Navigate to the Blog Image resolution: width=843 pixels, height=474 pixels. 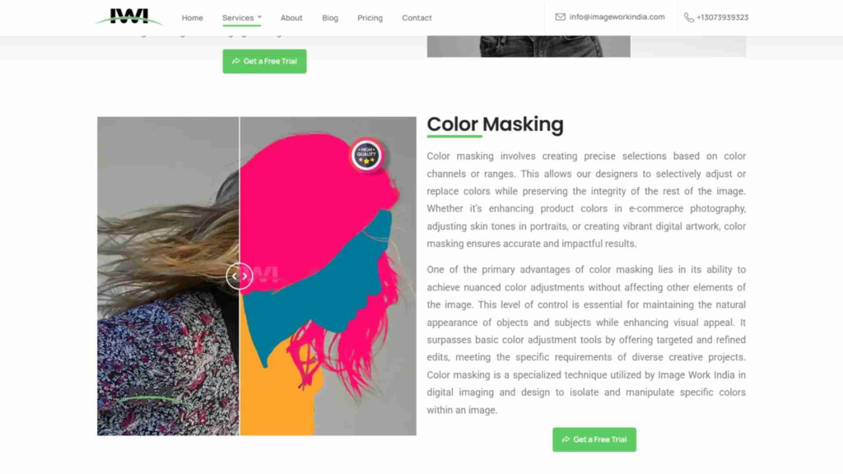[330, 18]
